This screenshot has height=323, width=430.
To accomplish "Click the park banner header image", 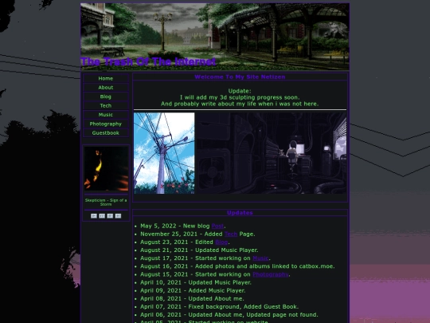I will click(215, 37).
